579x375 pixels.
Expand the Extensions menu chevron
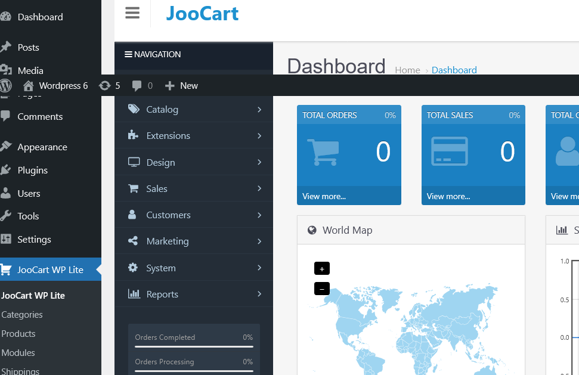tap(259, 136)
